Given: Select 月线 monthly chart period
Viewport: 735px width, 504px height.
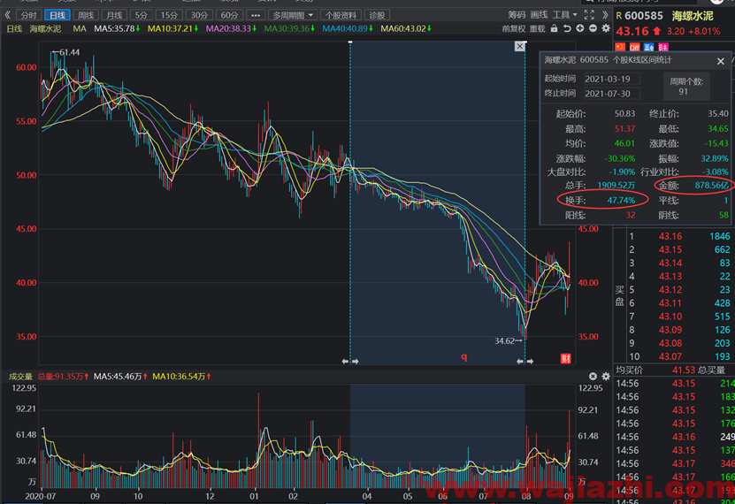Looking at the screenshot, I should 114,15.
